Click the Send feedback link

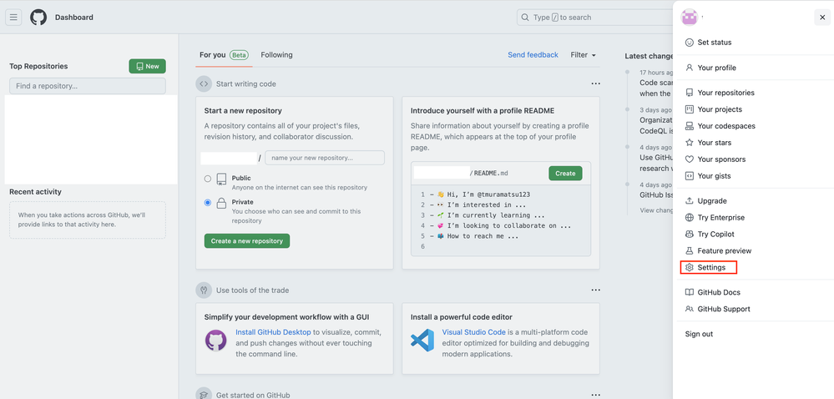(533, 55)
